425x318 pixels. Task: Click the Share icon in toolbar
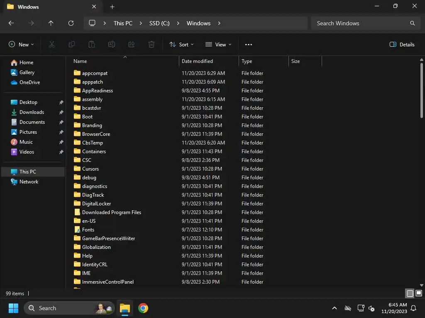point(132,44)
